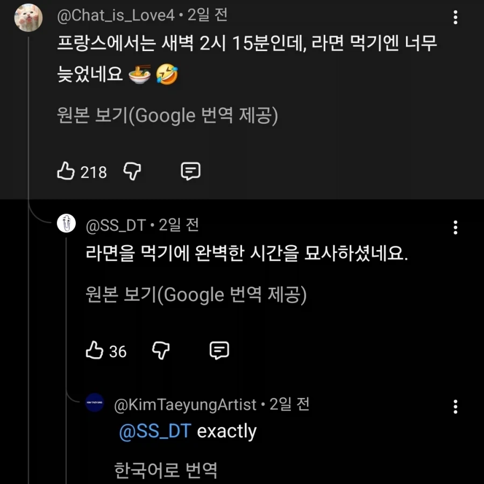Click the dislike icon on @Chat_is_Love4's comment
This screenshot has height=484, width=484.
coord(132,172)
